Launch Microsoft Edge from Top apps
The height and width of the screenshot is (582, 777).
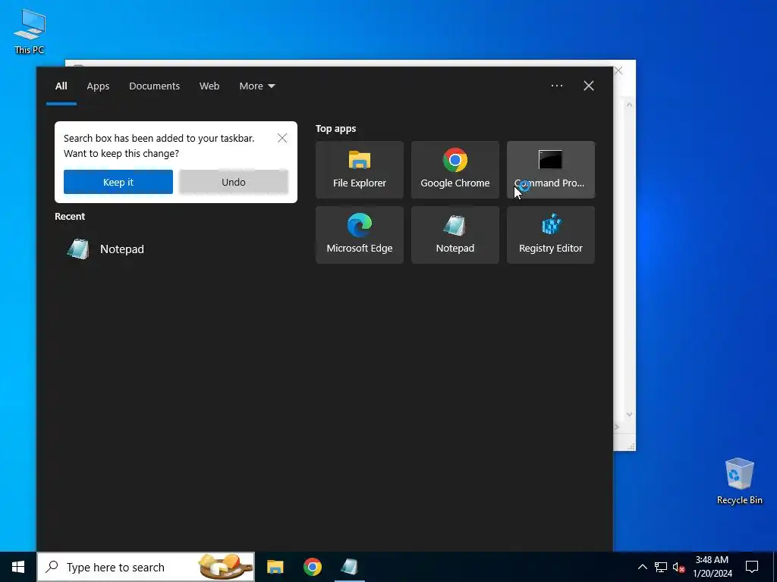pyautogui.click(x=359, y=235)
